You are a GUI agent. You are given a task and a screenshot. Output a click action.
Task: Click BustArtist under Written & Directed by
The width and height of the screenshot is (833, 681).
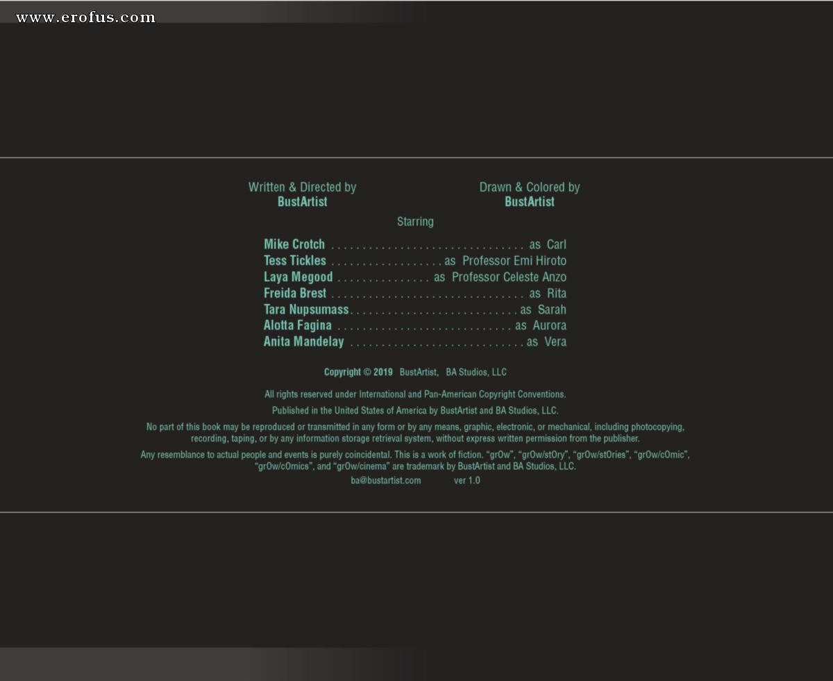(302, 202)
